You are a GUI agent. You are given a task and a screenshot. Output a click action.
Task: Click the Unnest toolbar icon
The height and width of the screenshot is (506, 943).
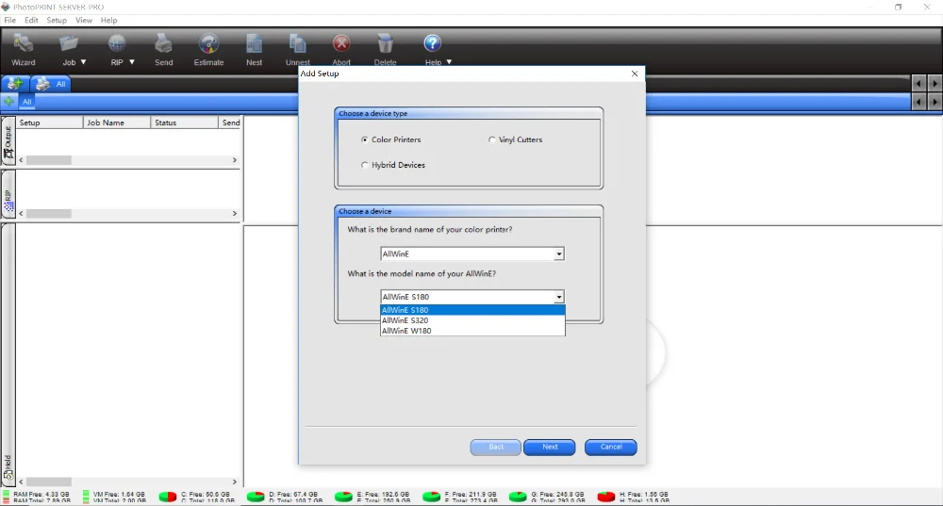(x=297, y=44)
